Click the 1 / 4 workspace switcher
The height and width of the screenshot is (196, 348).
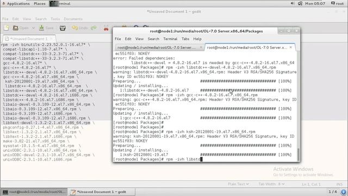pos(332,192)
